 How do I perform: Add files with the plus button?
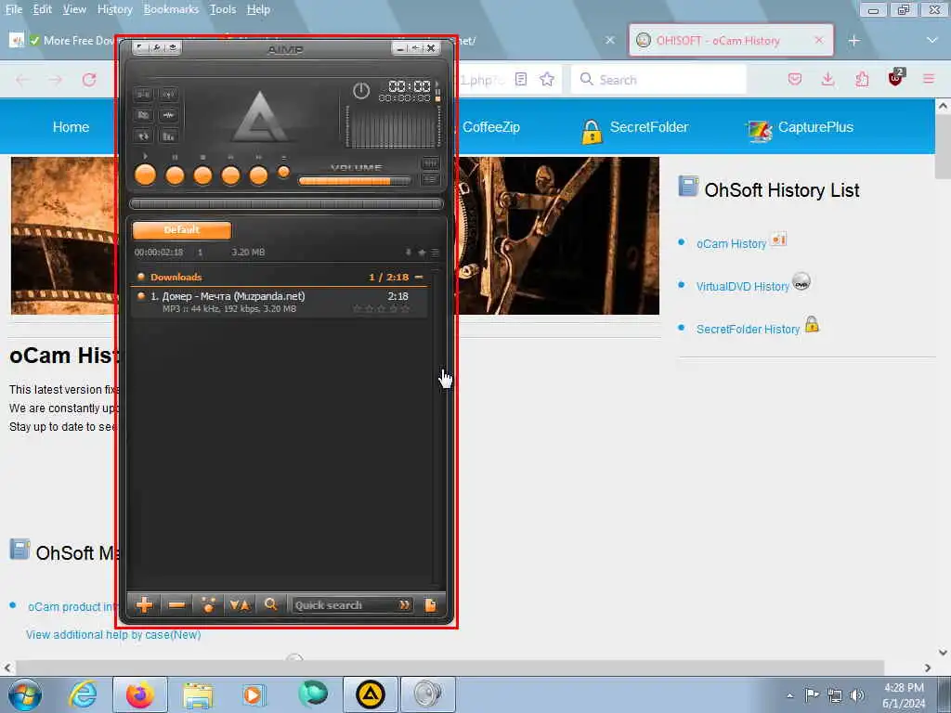tap(144, 604)
